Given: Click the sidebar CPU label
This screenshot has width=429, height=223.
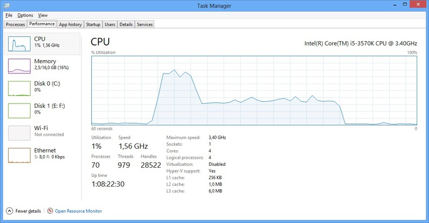Looking at the screenshot, I should pos(40,39).
